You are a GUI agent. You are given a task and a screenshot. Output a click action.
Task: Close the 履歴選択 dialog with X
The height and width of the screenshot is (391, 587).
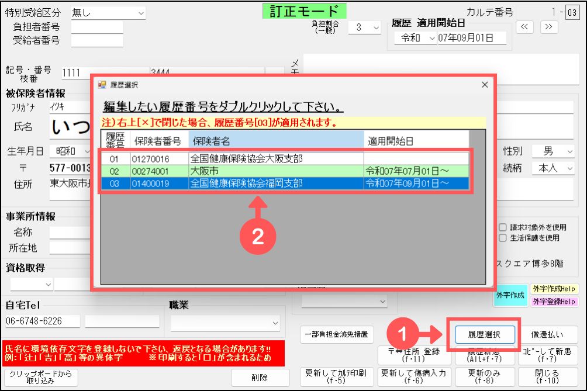pos(484,85)
